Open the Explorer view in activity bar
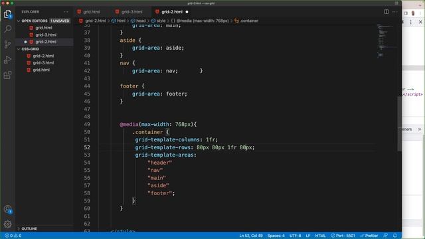The height and width of the screenshot is (239, 425). click(x=7, y=14)
